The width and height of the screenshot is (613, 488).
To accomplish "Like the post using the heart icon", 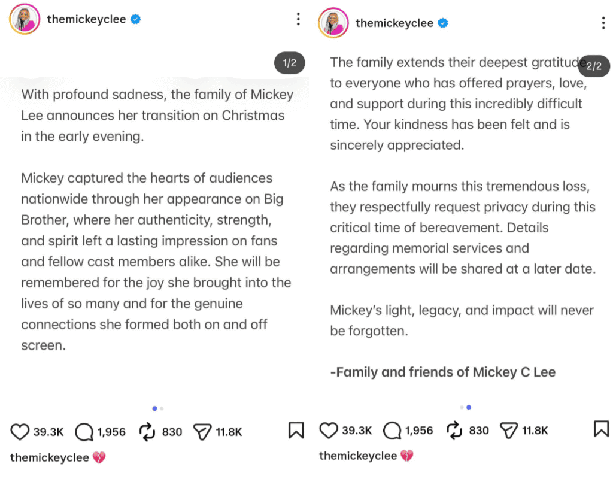I will 20,431.
